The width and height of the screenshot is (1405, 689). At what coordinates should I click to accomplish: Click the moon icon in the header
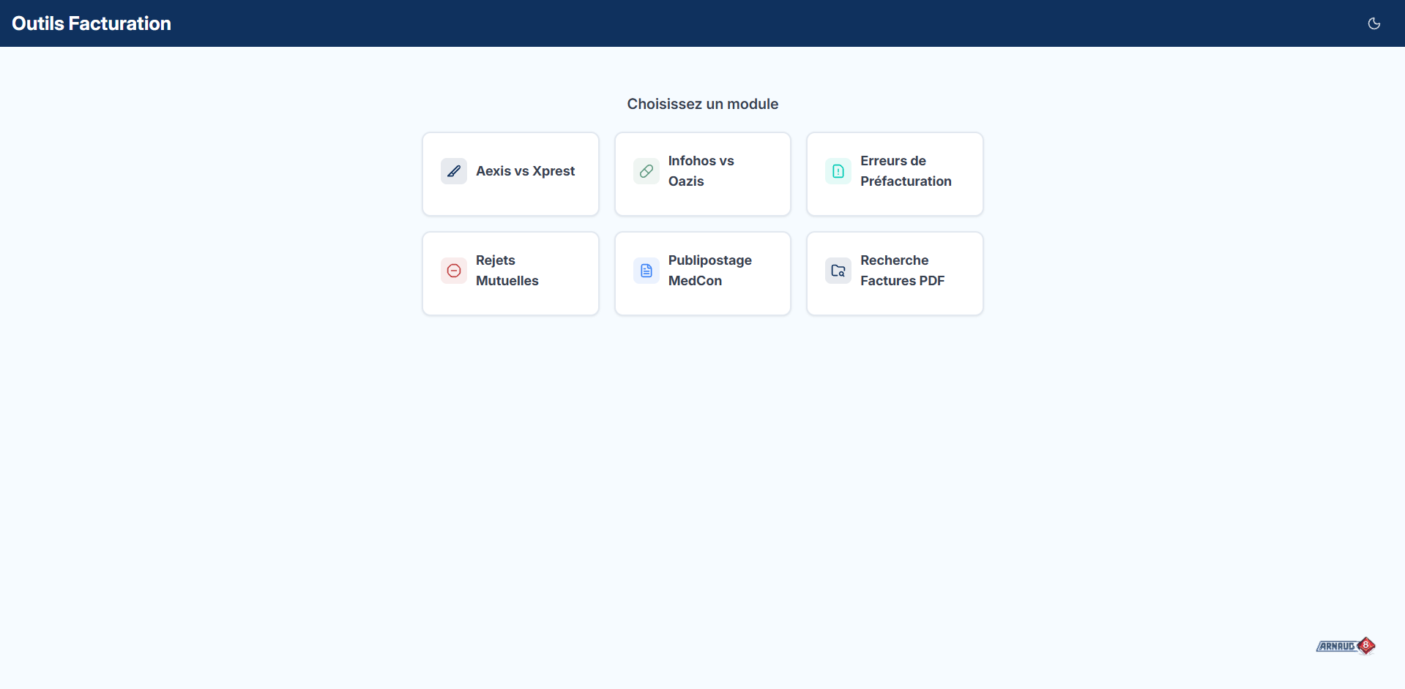1374,23
